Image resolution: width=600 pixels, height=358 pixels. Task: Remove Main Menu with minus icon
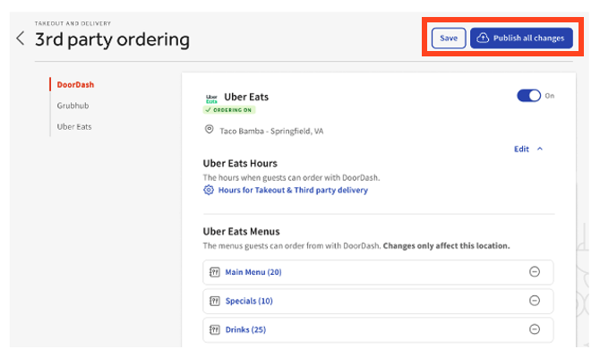[535, 272]
